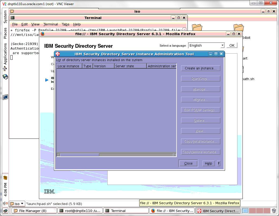Open the View menu in Terminal

35,24
